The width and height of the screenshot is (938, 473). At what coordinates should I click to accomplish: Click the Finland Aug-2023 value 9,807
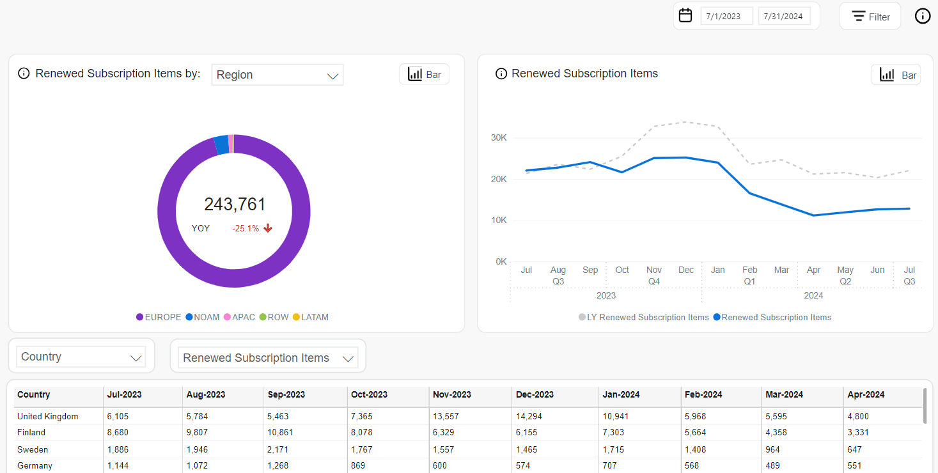coord(198,433)
